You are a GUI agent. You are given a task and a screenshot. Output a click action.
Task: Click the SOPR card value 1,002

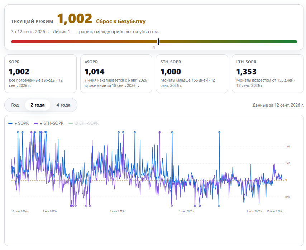pyautogui.click(x=19, y=72)
